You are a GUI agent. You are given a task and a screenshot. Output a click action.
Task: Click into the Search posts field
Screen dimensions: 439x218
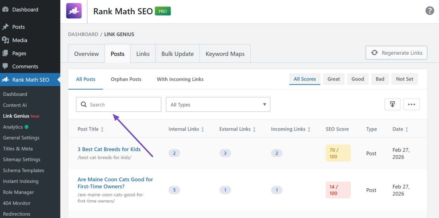pyautogui.click(x=122, y=104)
